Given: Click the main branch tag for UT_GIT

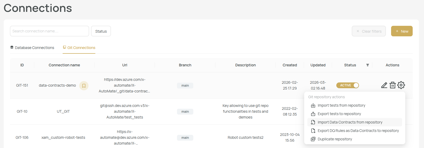Looking at the screenshot, I should [x=185, y=112].
